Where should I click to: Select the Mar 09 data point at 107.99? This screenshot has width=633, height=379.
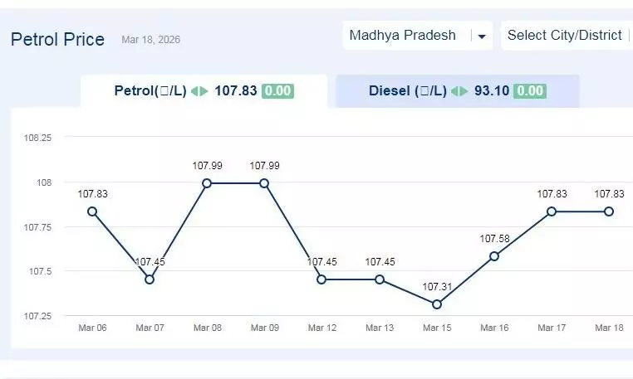(264, 183)
